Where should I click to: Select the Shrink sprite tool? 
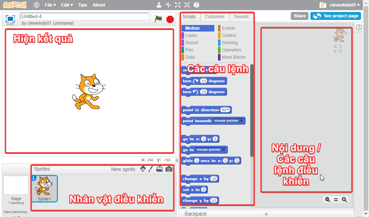tap(187, 5)
